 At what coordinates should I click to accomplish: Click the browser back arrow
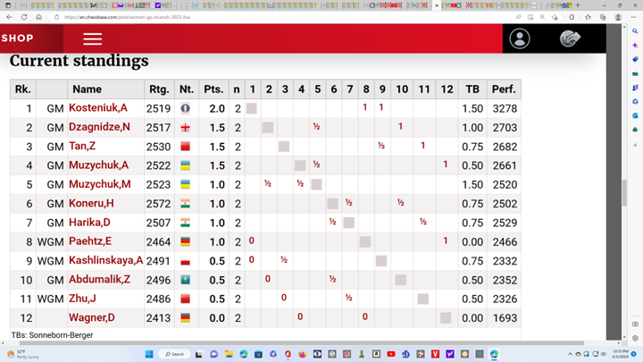tap(10, 17)
